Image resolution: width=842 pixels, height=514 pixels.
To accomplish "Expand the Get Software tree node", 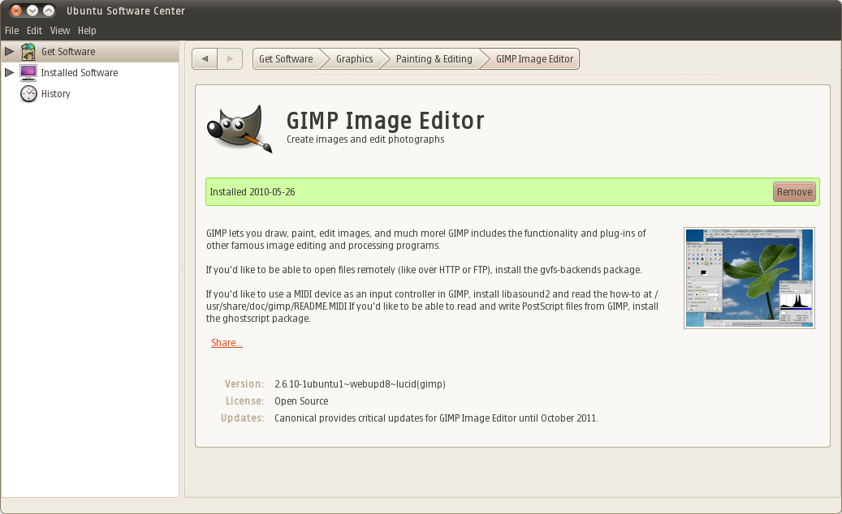I will (x=9, y=52).
